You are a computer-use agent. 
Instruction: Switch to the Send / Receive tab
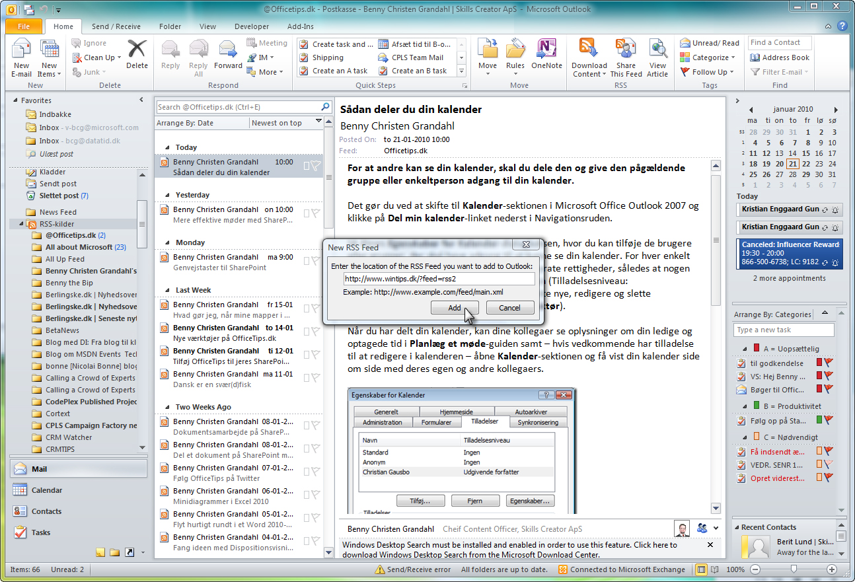(116, 26)
